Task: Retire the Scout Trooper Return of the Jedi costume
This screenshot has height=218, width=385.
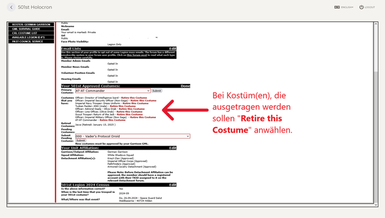Action: pyautogui.click(x=130, y=115)
